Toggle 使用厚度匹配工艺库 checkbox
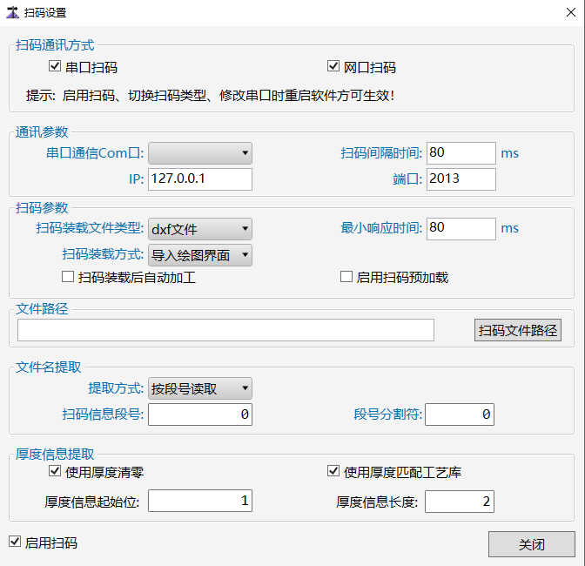 click(333, 472)
